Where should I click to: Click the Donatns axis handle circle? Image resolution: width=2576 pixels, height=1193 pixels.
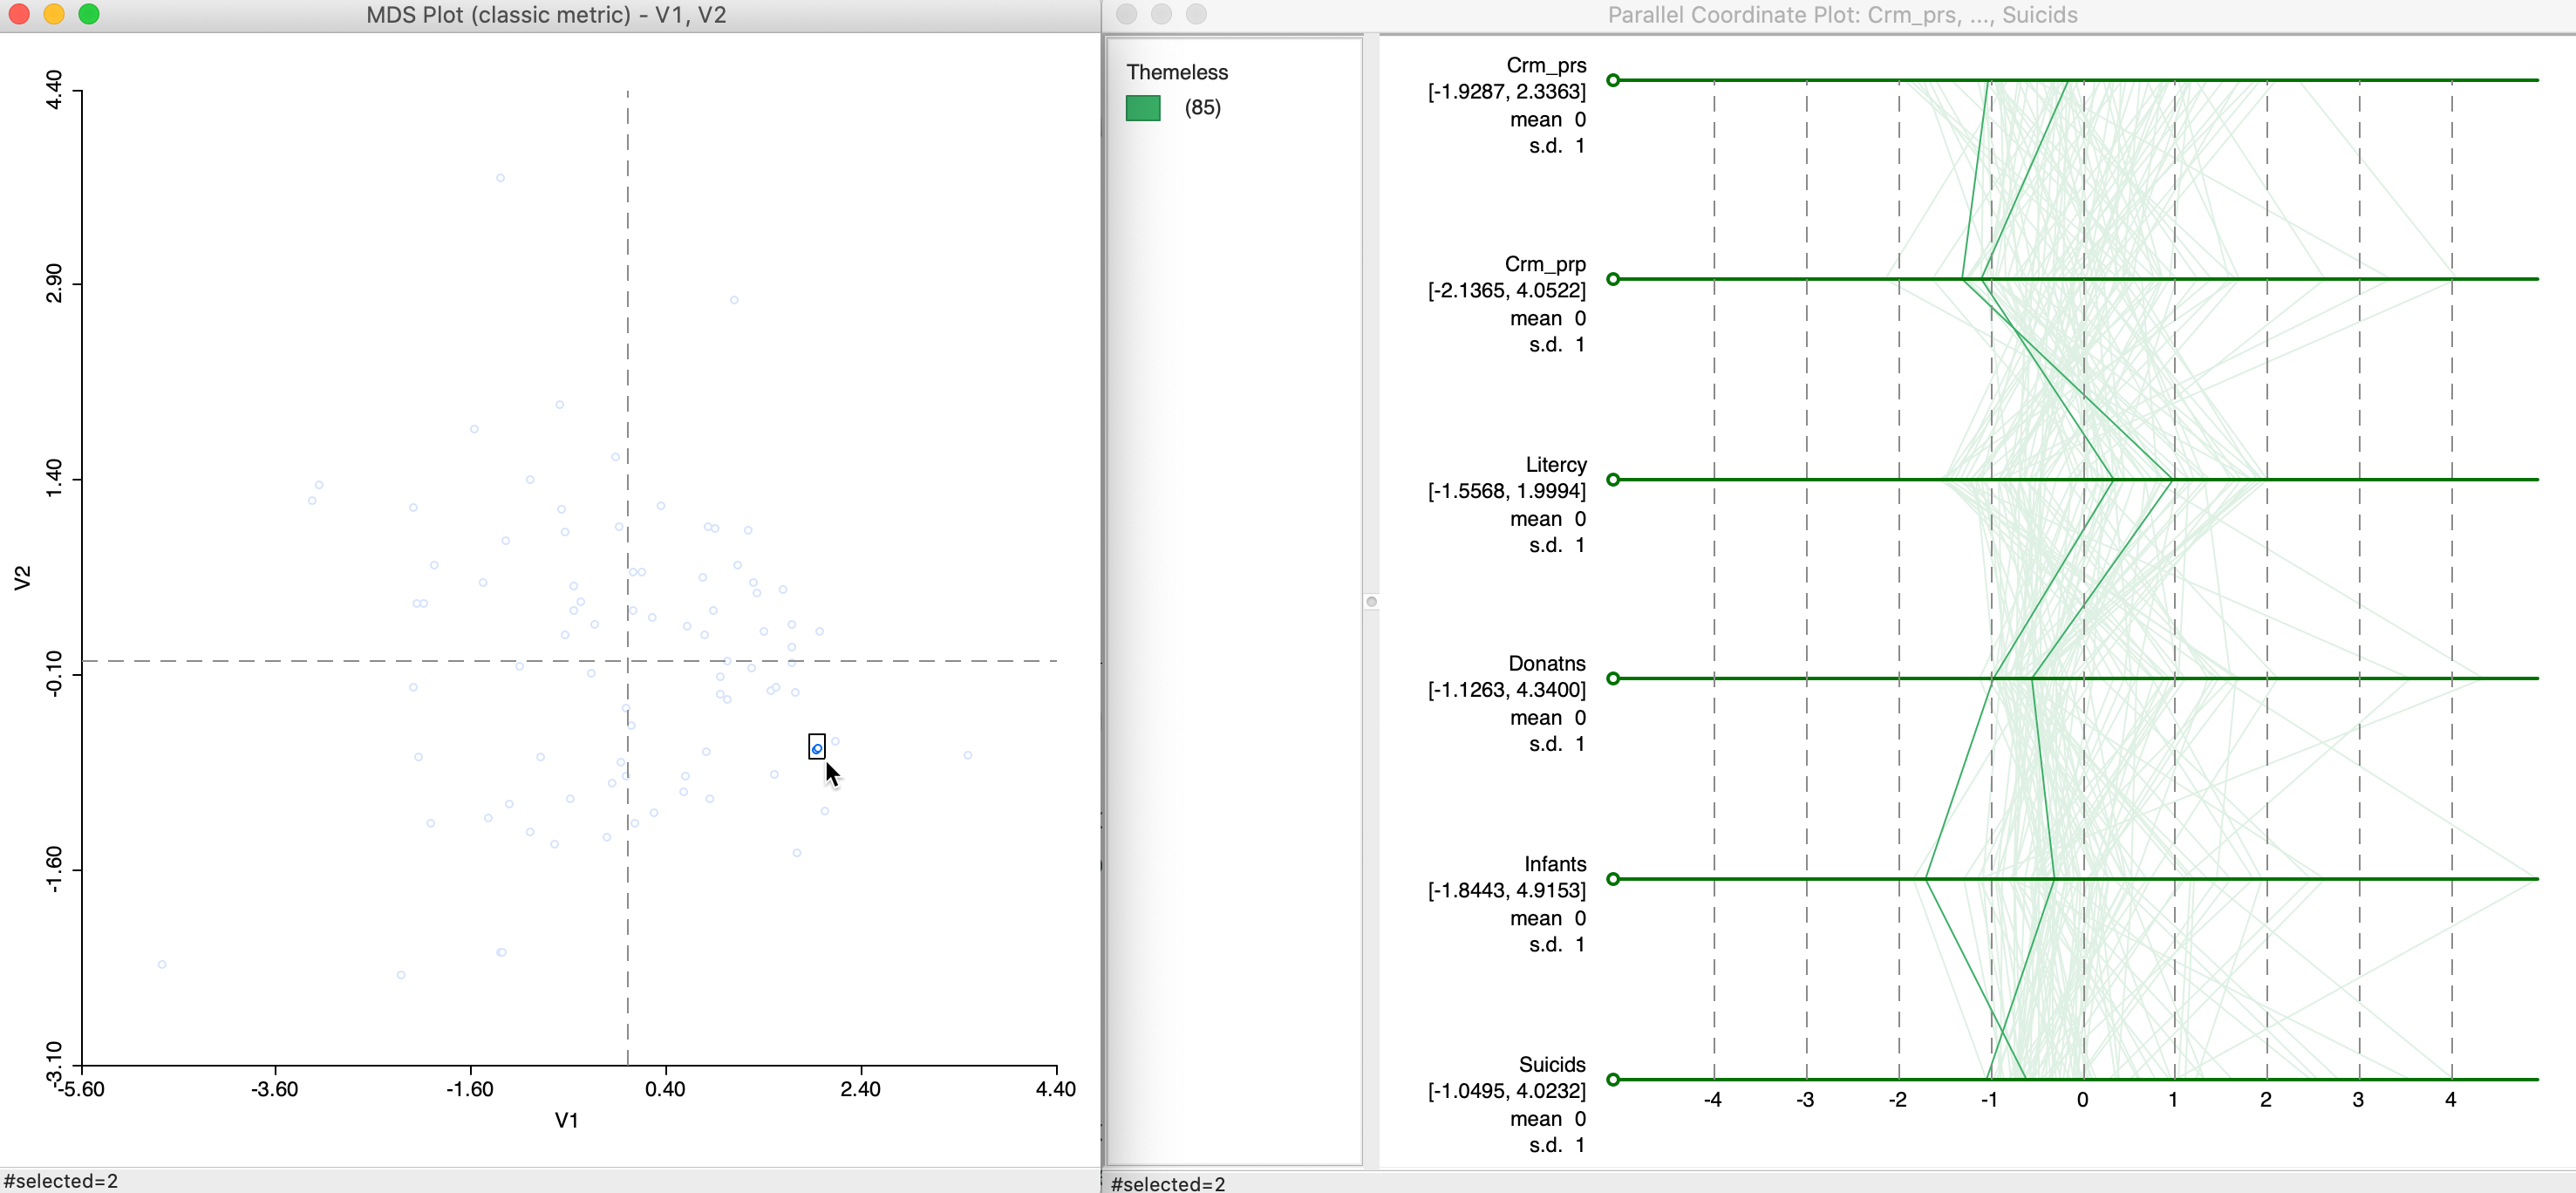[x=1613, y=679]
